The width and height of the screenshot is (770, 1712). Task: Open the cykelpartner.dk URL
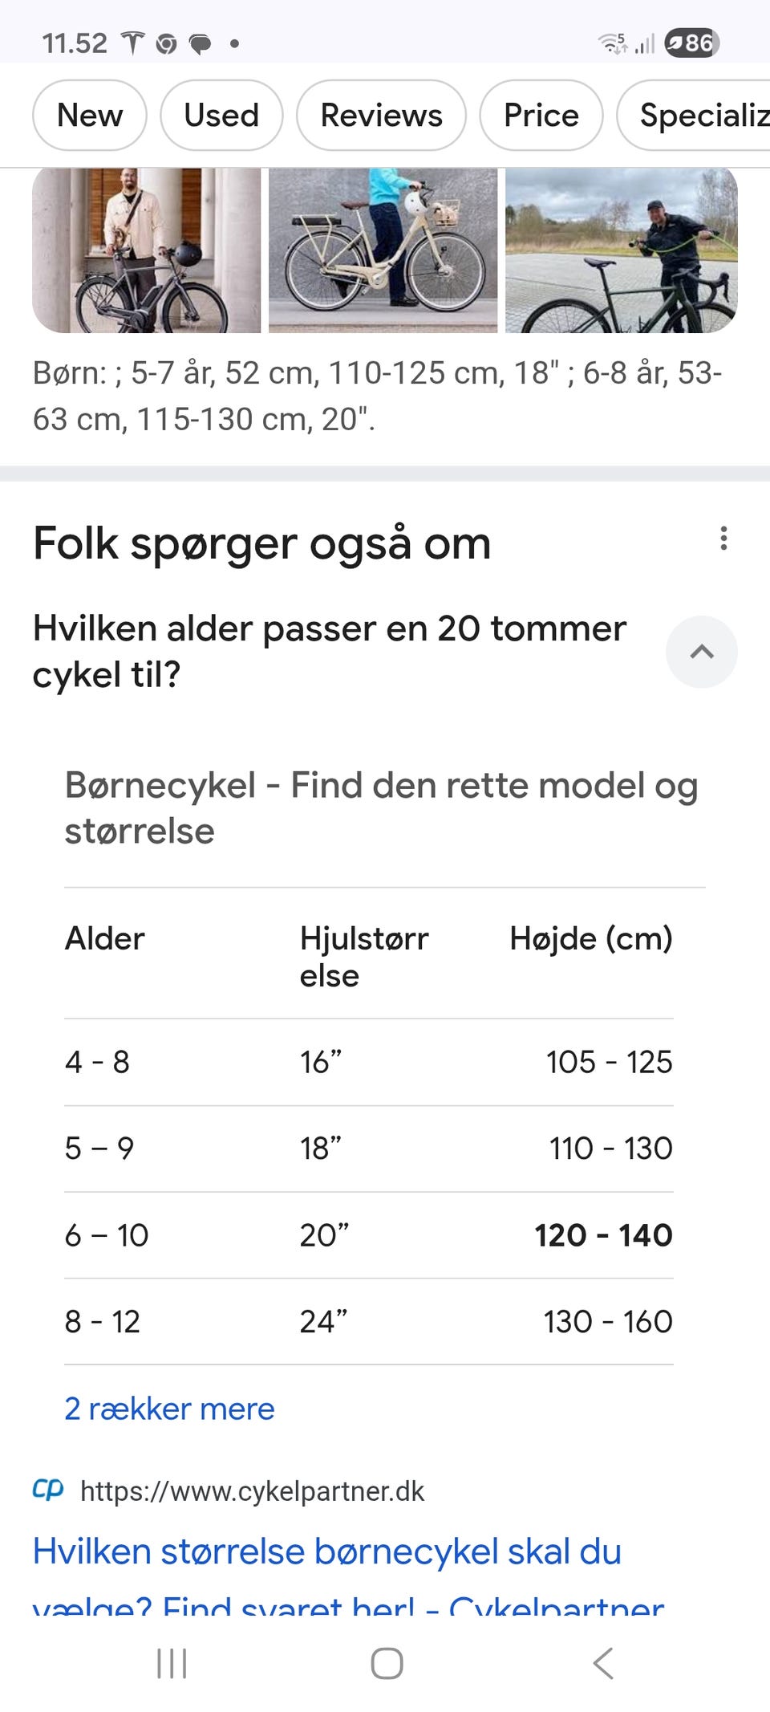pos(252,1490)
